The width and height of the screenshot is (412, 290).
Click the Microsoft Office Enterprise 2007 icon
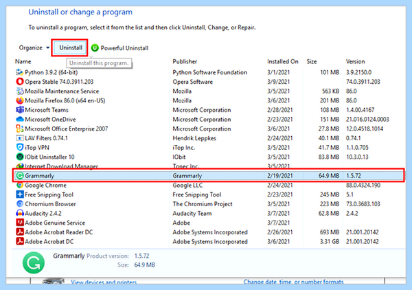[x=20, y=129]
